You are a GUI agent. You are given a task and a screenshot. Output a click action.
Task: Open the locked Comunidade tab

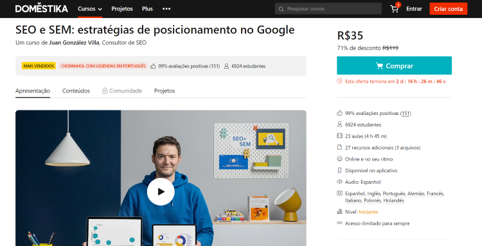click(122, 91)
